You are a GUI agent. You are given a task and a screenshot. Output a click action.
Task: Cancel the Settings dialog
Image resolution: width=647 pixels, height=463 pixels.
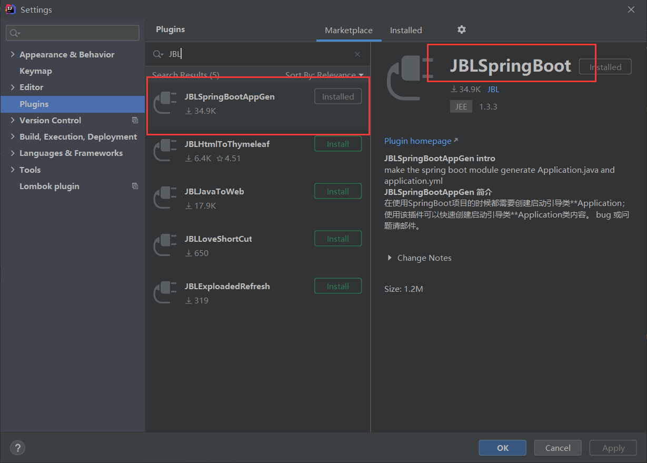[558, 448]
